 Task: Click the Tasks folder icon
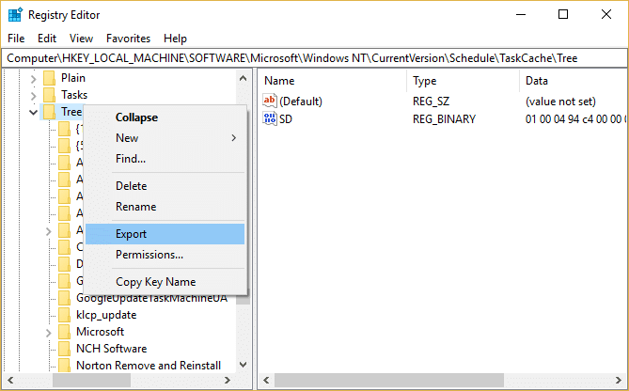pyautogui.click(x=48, y=95)
